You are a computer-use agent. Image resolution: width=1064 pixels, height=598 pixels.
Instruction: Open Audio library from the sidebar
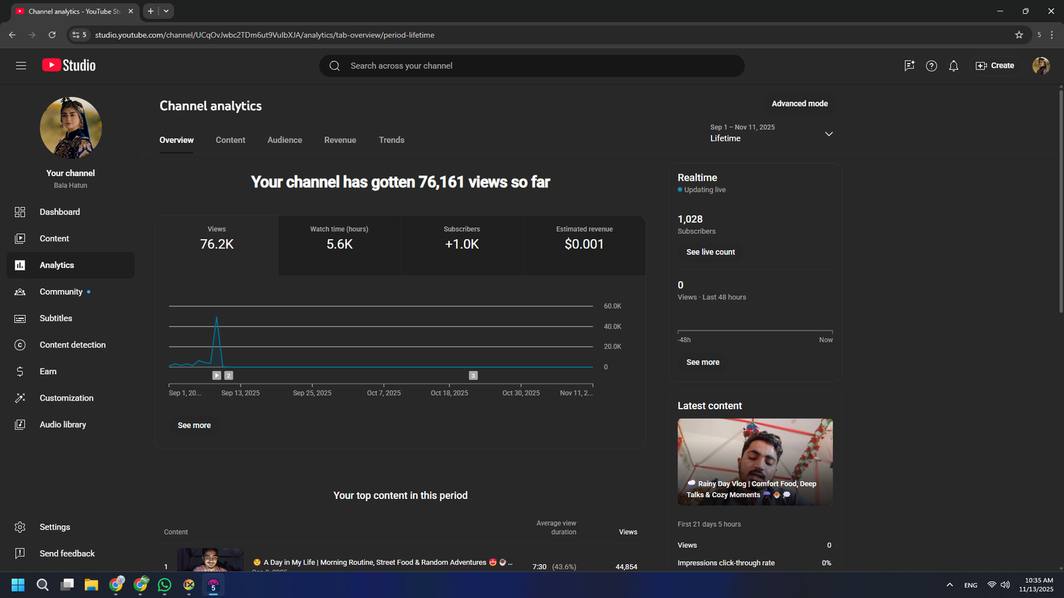[x=63, y=425]
